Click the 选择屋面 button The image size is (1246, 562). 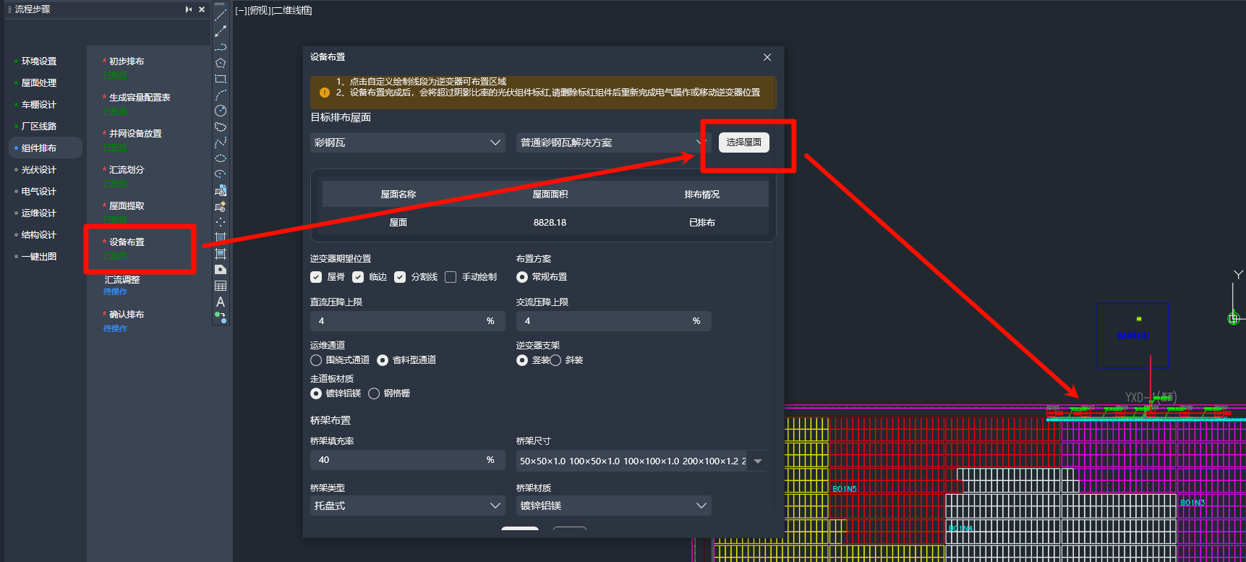pyautogui.click(x=743, y=142)
